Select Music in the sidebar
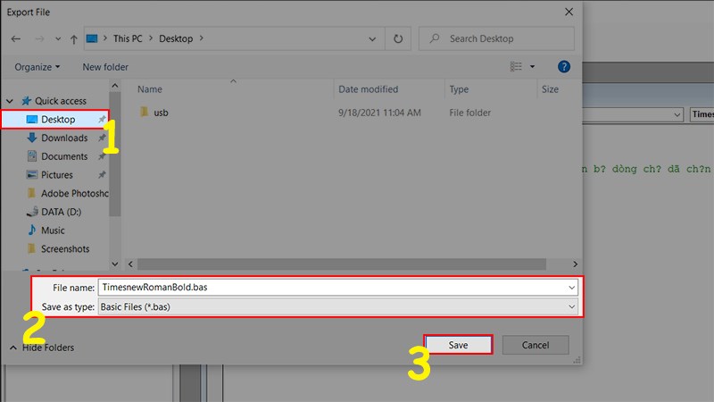The image size is (714, 402). (53, 230)
